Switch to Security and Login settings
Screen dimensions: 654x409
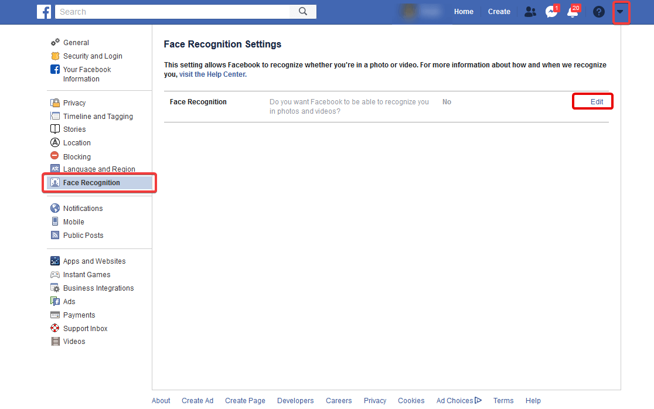(91, 56)
